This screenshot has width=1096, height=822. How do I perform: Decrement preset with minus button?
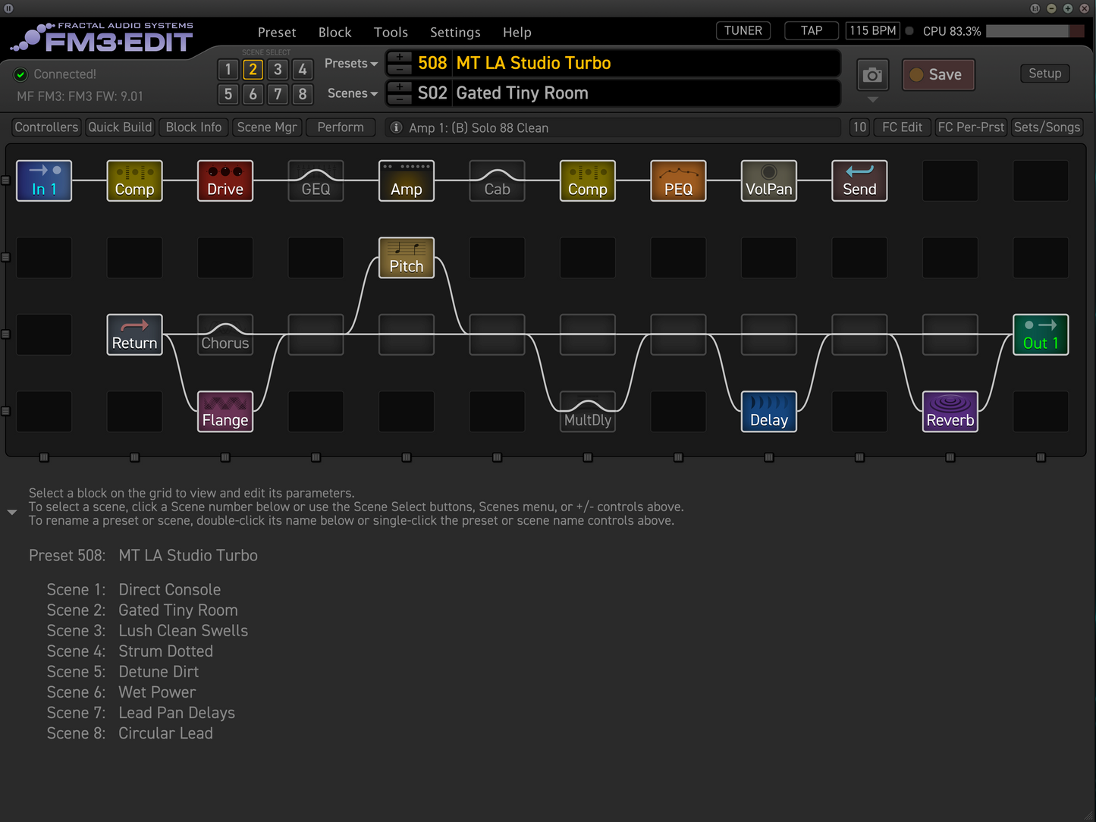(400, 68)
